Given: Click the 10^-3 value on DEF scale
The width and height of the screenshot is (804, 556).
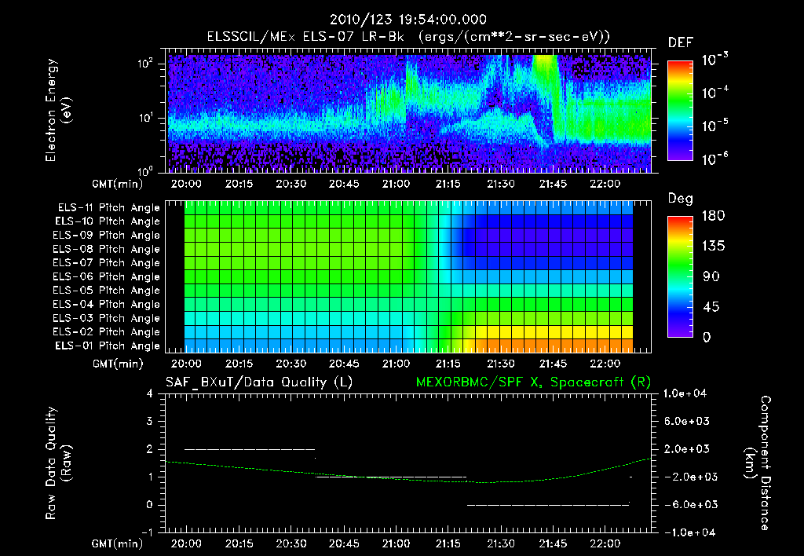Looking at the screenshot, I should (714, 60).
